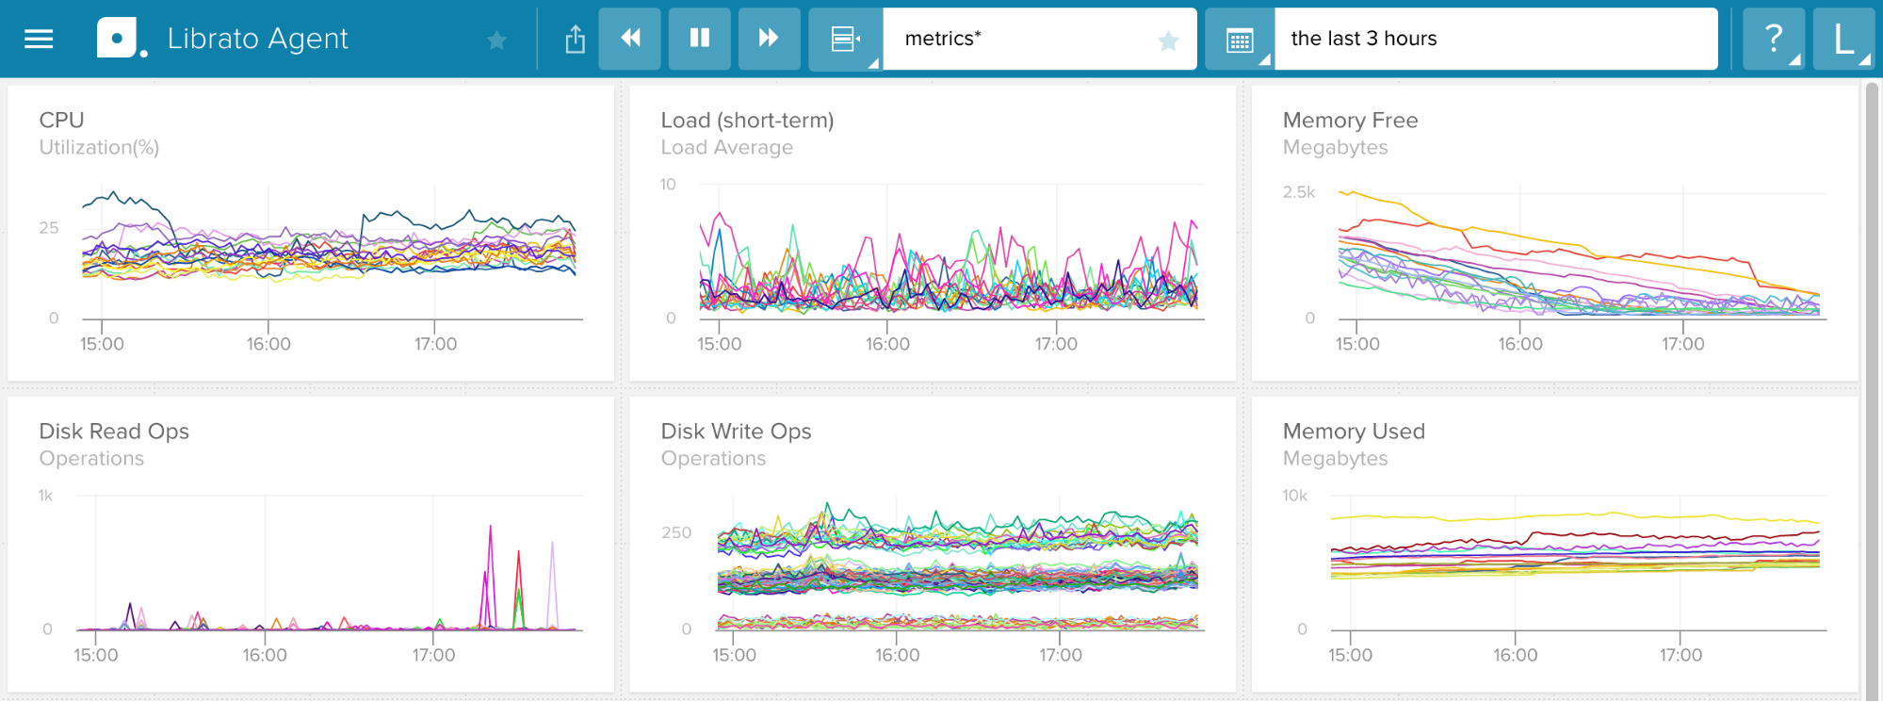This screenshot has width=1883, height=702.
Task: Click the Disk Write Ops line graph
Action: coord(958,563)
